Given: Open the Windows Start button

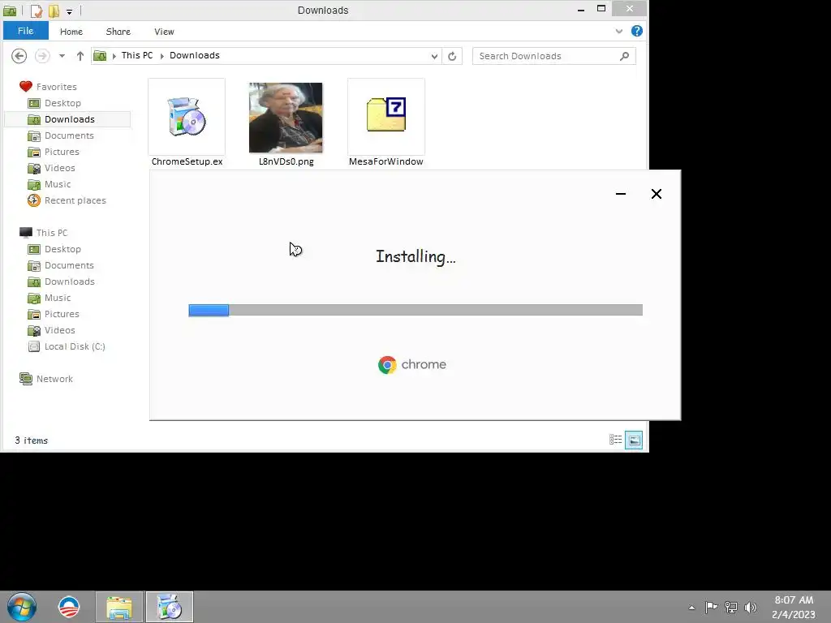Looking at the screenshot, I should pos(21,607).
